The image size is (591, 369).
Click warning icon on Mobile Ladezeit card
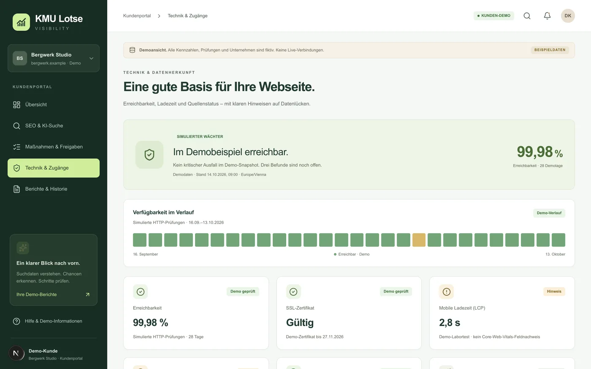pyautogui.click(x=447, y=291)
